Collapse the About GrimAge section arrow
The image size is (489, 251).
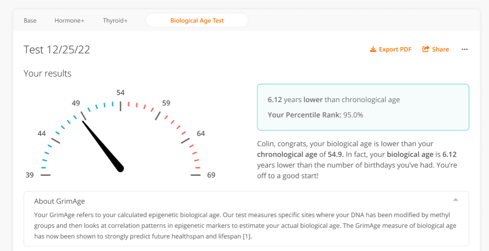(x=455, y=200)
